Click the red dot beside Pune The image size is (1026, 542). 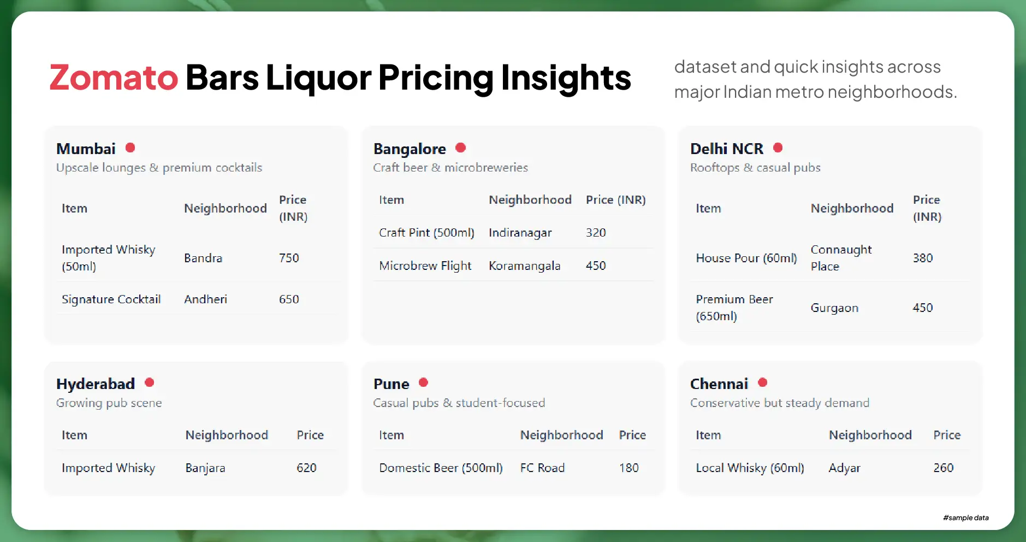(x=423, y=382)
